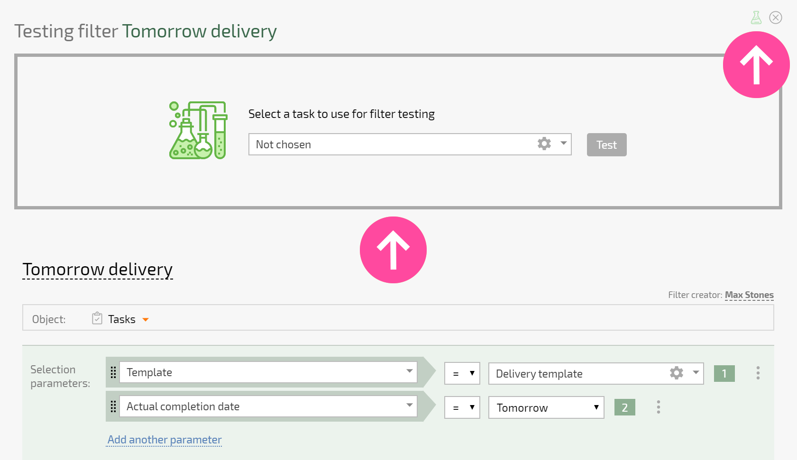The width and height of the screenshot is (797, 460).
Task: Click the 'Not chosen' task selection field
Action: pos(410,144)
